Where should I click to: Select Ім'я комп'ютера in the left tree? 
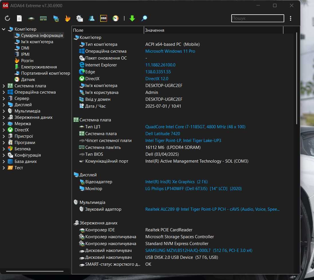point(37,42)
